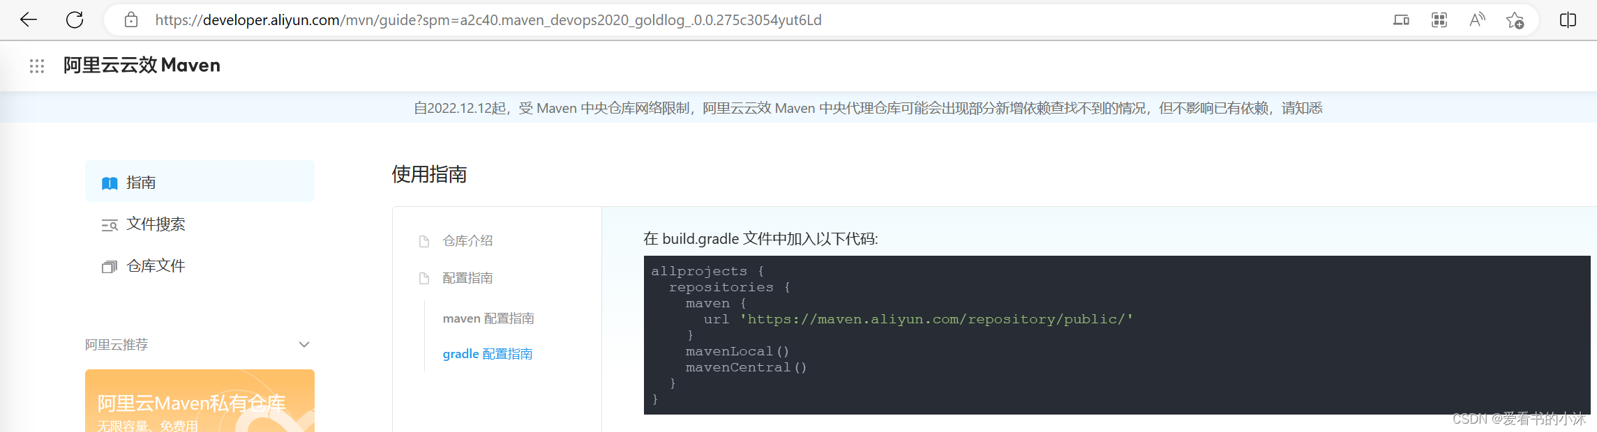Go back using the browser back arrow
Screen dimensions: 1597x432
tap(29, 20)
